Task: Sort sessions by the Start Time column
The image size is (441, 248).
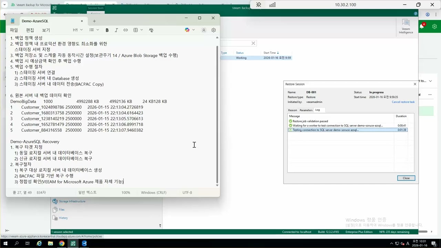Action: (271, 53)
